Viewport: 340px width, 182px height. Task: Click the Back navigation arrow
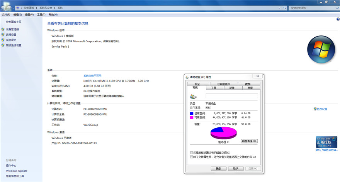click(3, 8)
